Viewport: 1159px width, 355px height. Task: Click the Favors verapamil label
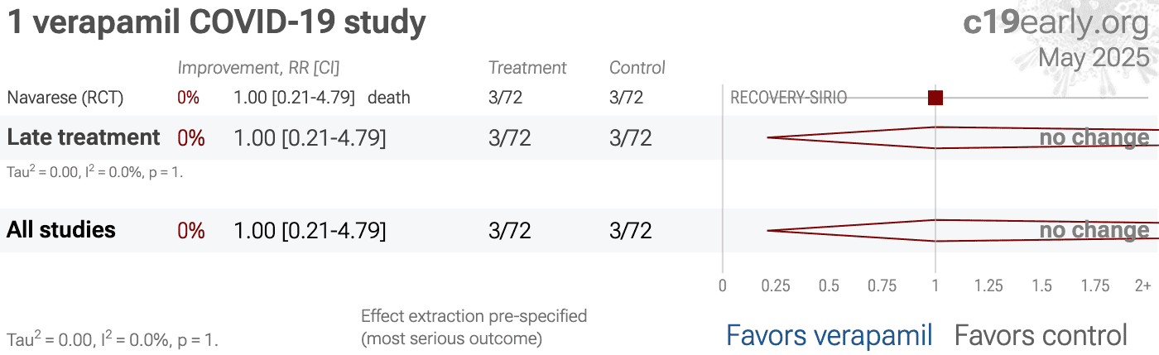(830, 335)
